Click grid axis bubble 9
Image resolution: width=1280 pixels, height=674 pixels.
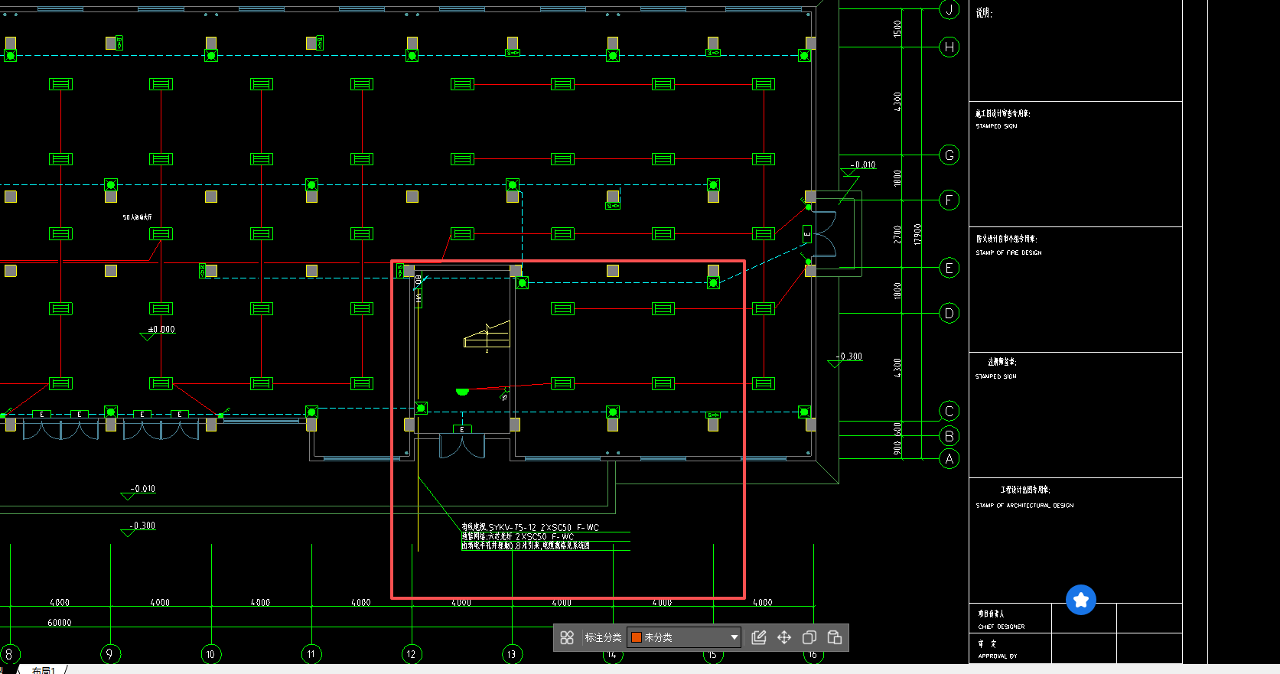click(110, 654)
